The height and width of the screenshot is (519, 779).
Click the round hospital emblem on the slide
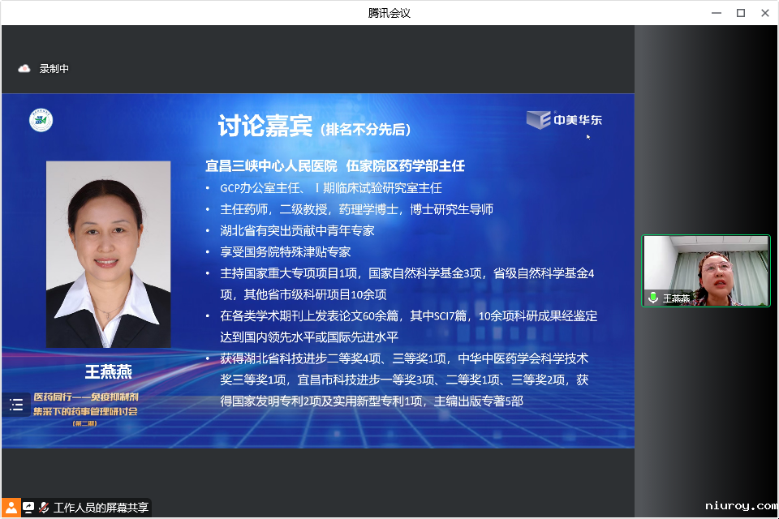point(41,120)
